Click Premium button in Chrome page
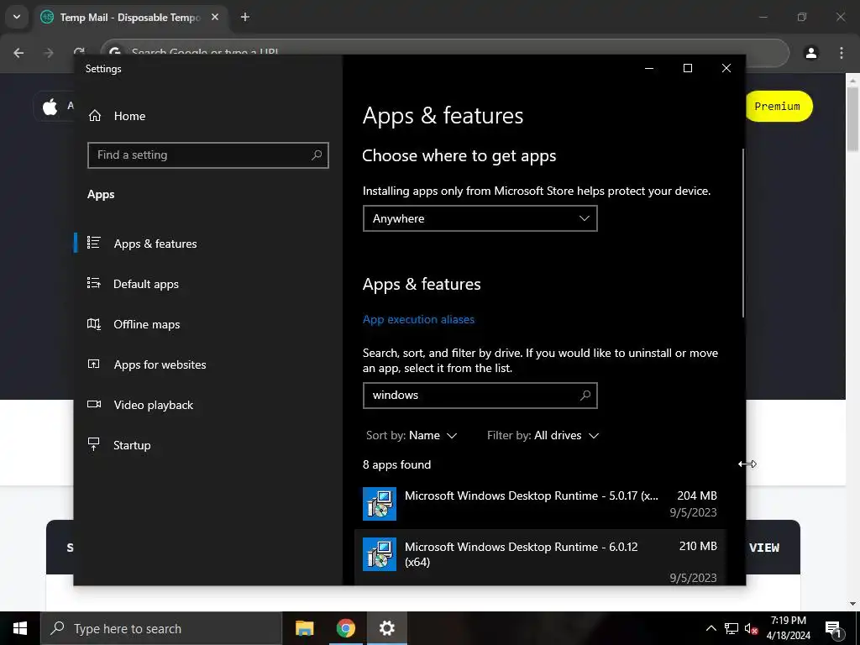Screen dimensions: 860x645 point(778,107)
